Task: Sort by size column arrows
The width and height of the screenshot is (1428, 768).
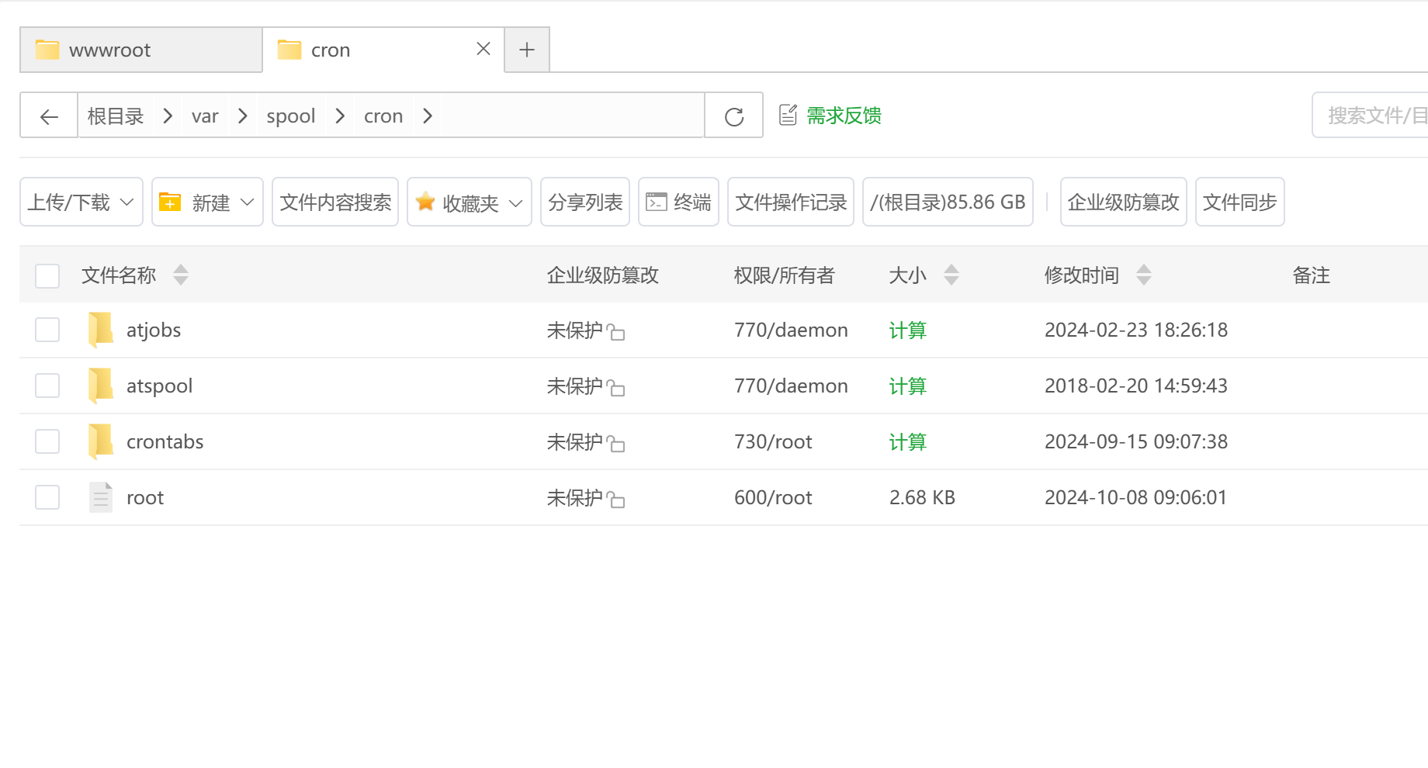Action: point(951,275)
